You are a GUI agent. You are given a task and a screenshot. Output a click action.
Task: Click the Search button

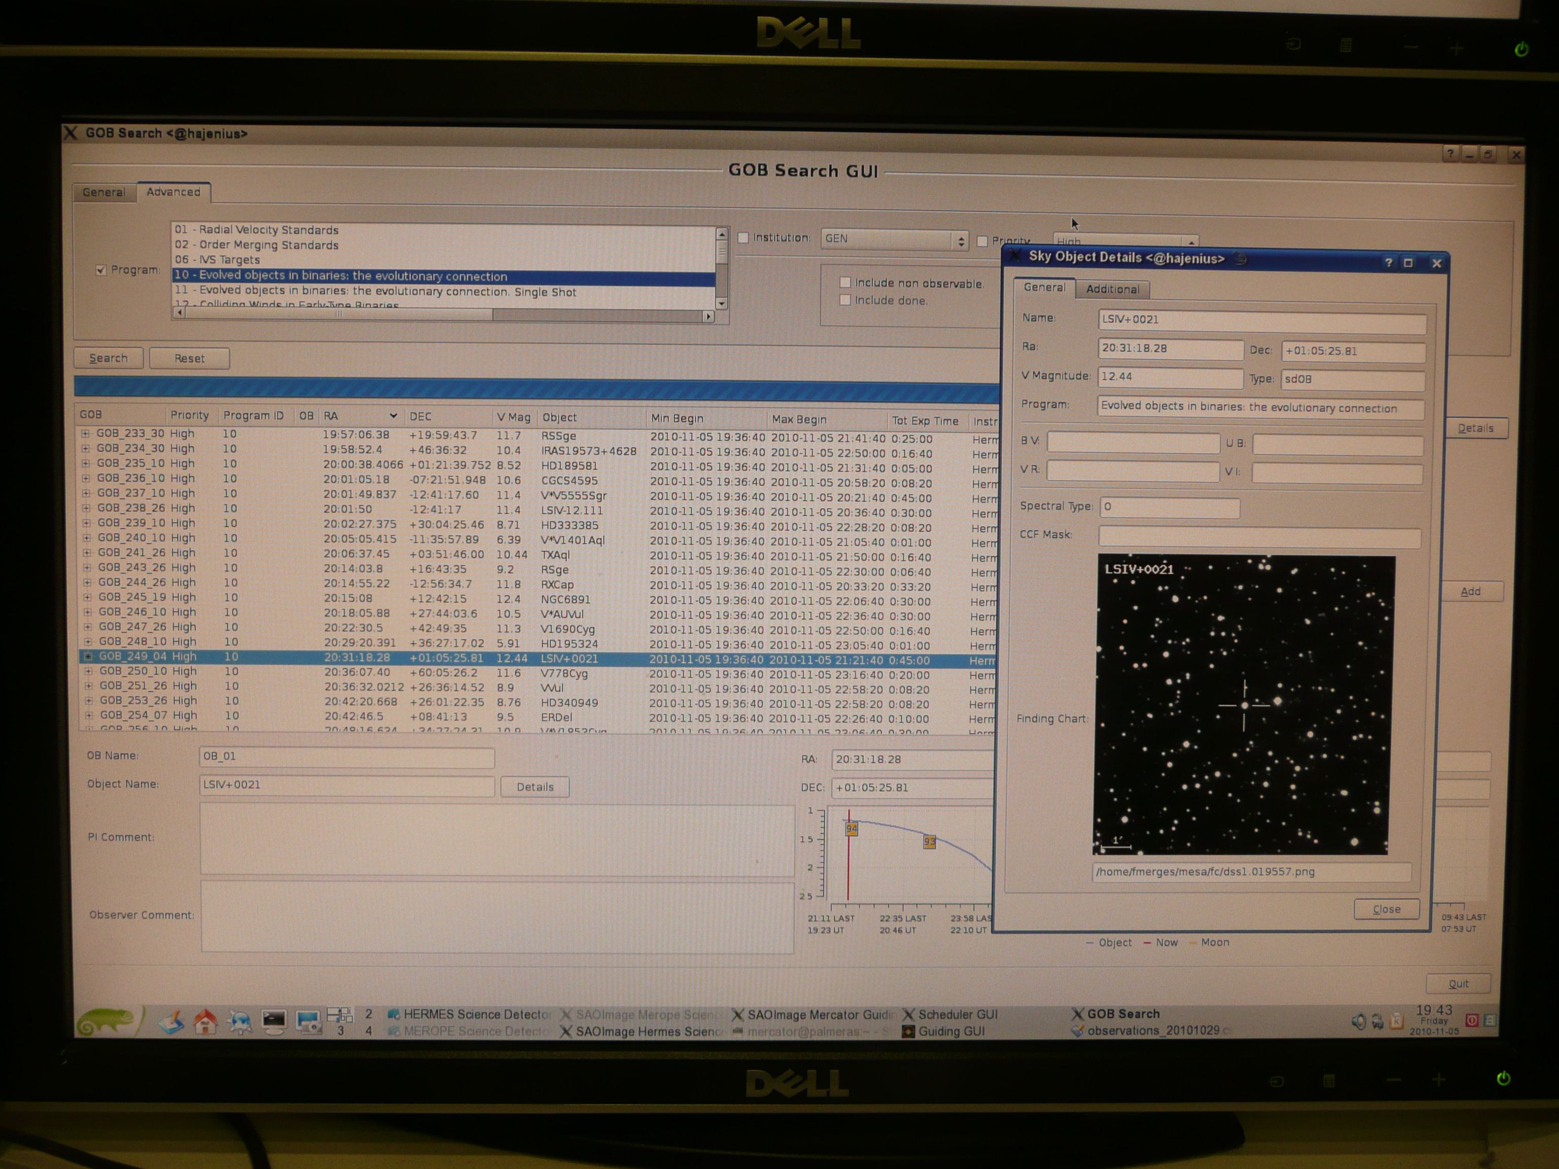[109, 358]
